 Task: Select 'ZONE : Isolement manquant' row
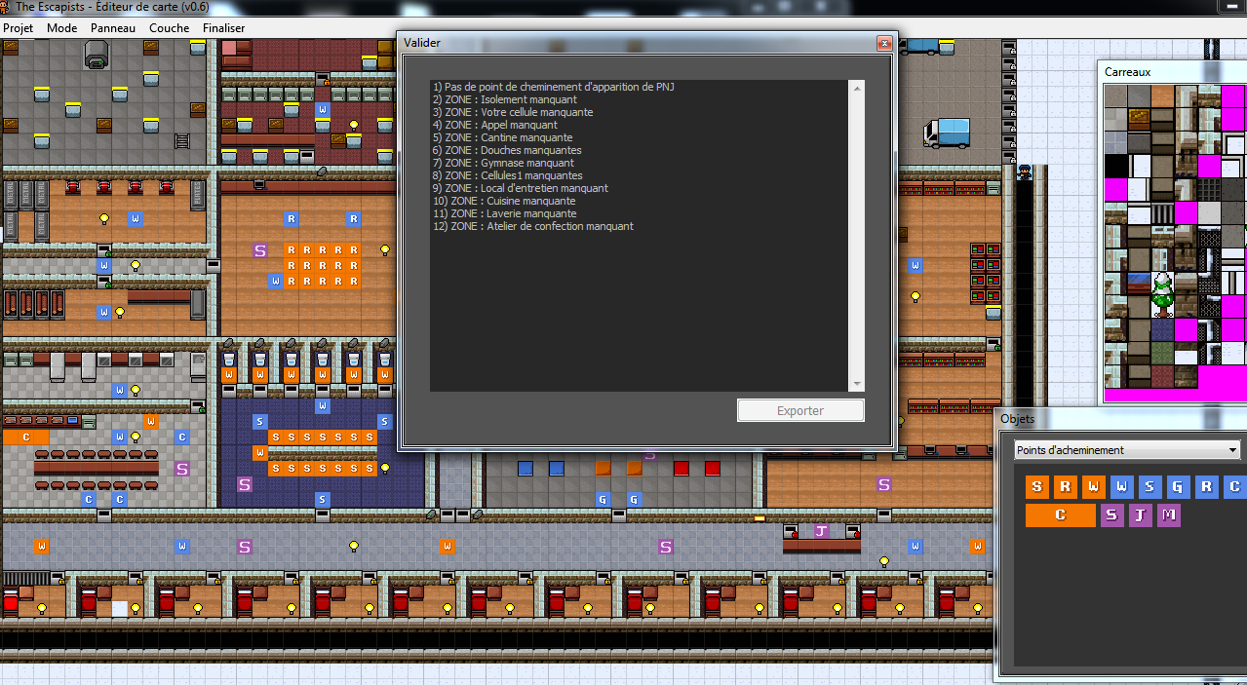pos(505,99)
